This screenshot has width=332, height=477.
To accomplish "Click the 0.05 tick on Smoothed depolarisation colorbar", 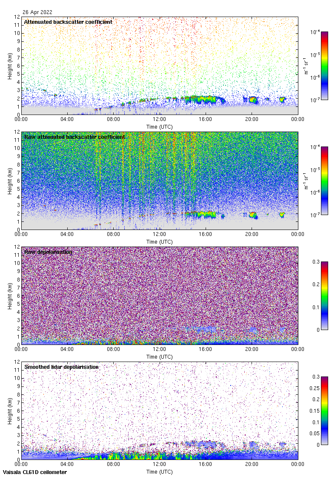I will click(x=315, y=434).
